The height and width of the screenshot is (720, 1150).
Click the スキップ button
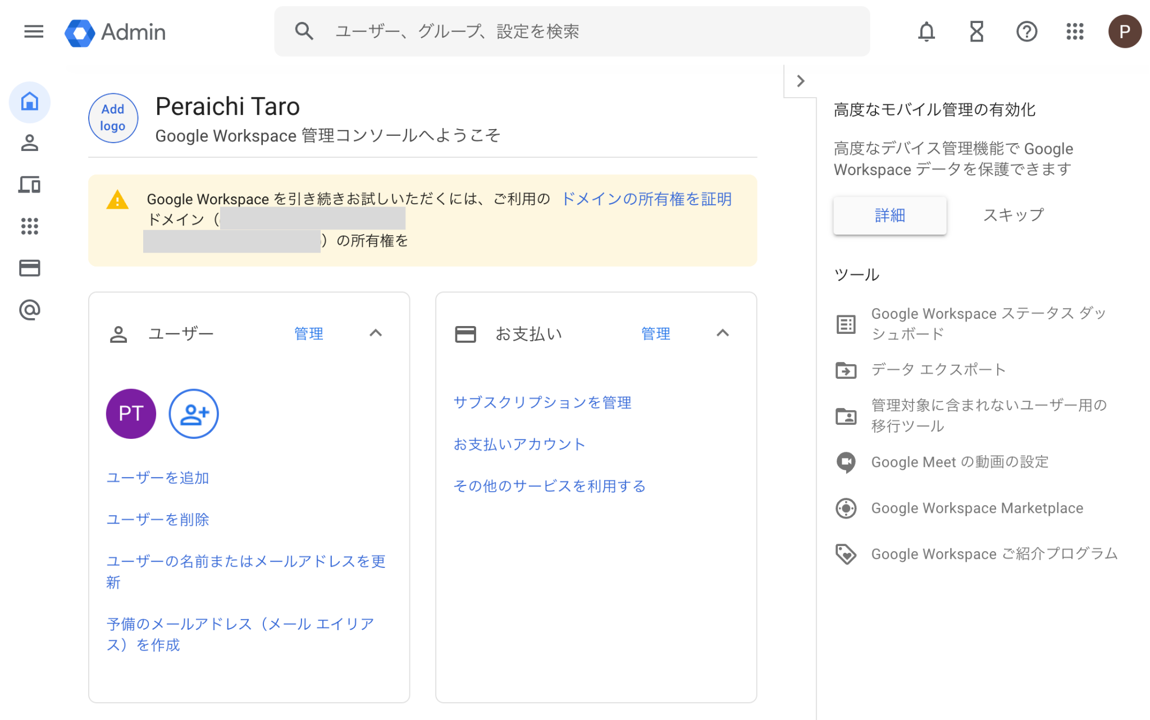(1014, 215)
